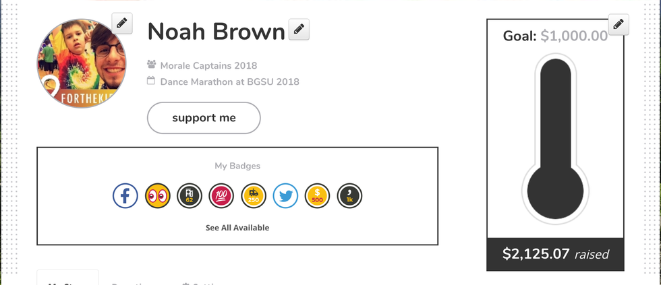
Task: Edit the profile photo with pencil icon
Action: click(121, 24)
